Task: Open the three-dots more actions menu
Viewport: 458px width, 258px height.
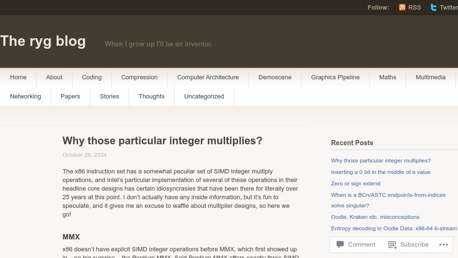Action: pos(443,245)
